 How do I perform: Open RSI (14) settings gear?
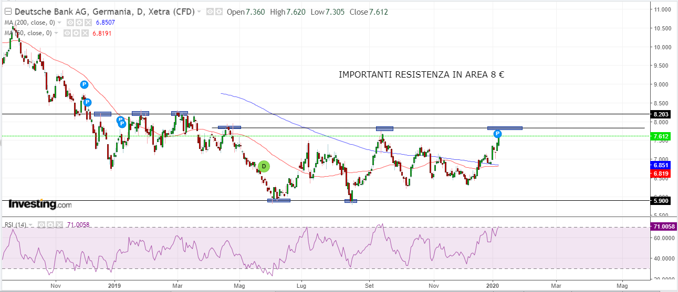tap(50, 225)
